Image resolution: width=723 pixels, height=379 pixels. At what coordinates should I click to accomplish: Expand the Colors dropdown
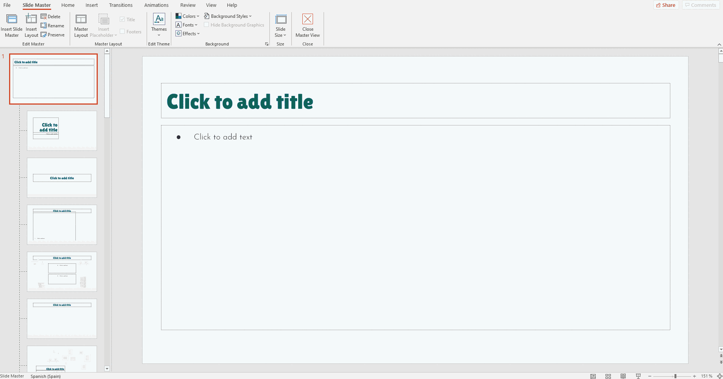click(188, 16)
